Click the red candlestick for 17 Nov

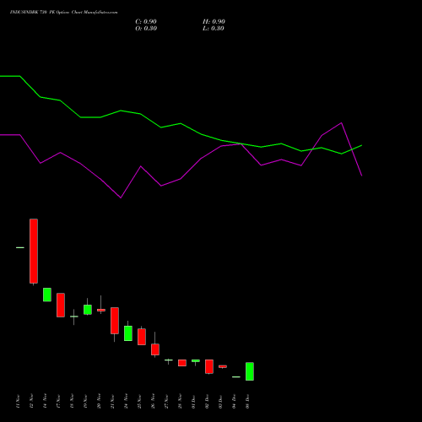(x=61, y=305)
